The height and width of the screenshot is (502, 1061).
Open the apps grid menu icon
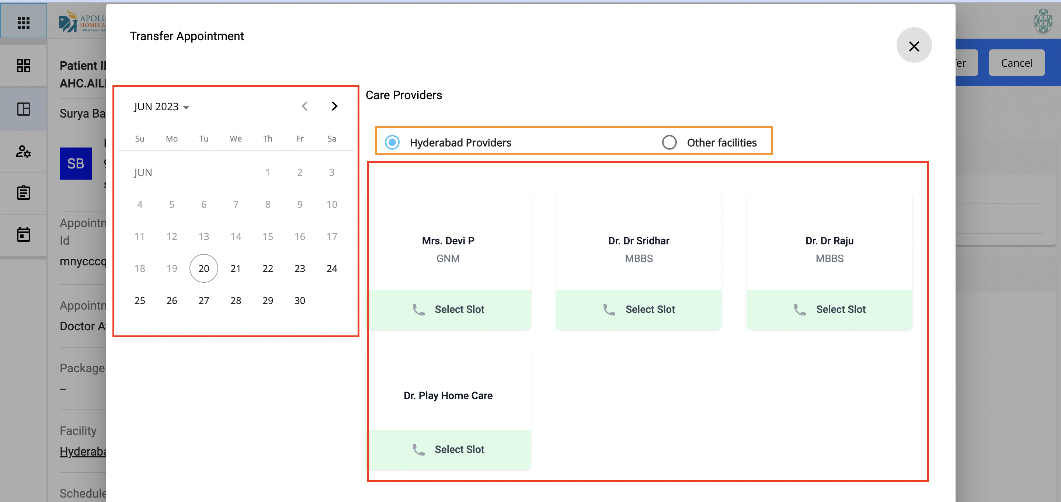tap(24, 22)
